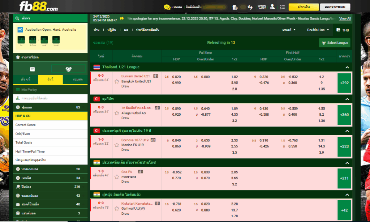Click the การแข่งขันที่โด่งดัง popular competitions field

(50, 98)
